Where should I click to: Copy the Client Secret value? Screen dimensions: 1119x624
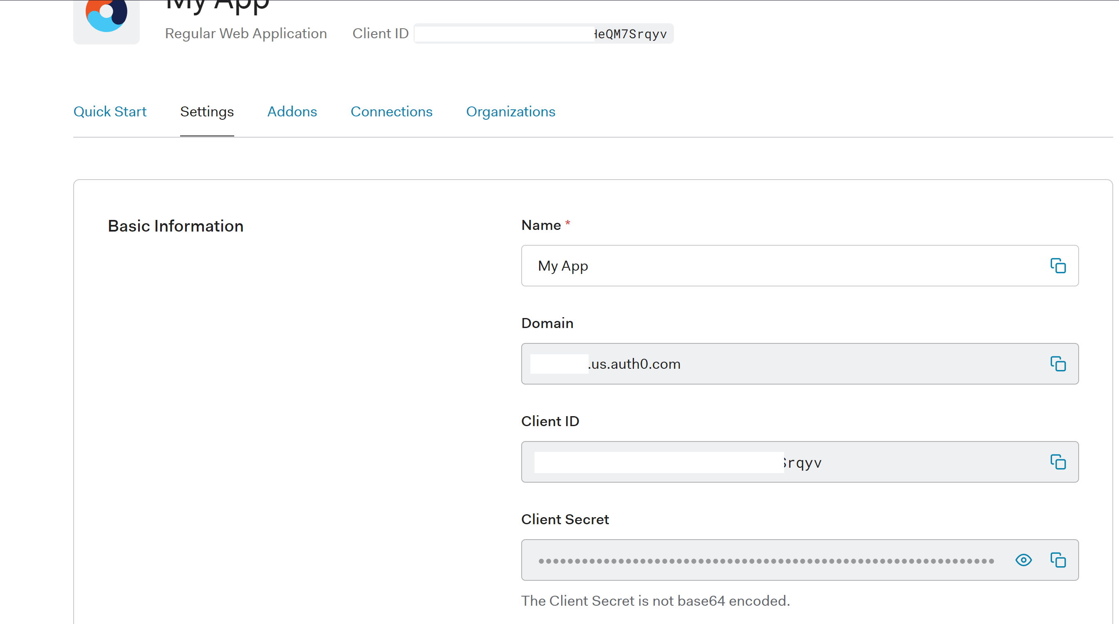[x=1058, y=560]
